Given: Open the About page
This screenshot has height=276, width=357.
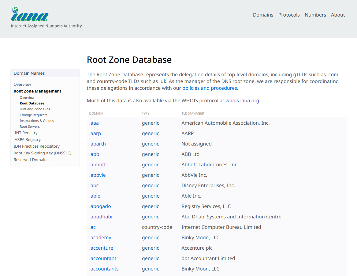Looking at the screenshot, I should pyautogui.click(x=338, y=15).
